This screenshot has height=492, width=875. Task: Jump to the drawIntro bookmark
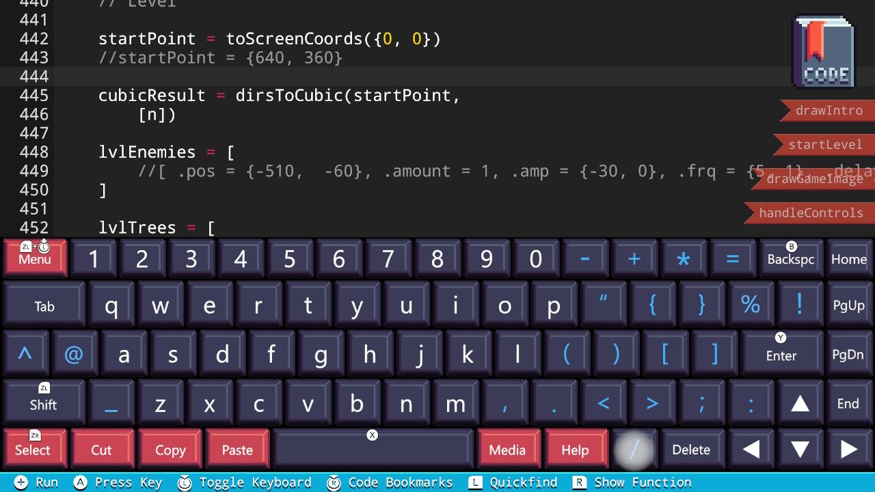tap(829, 111)
